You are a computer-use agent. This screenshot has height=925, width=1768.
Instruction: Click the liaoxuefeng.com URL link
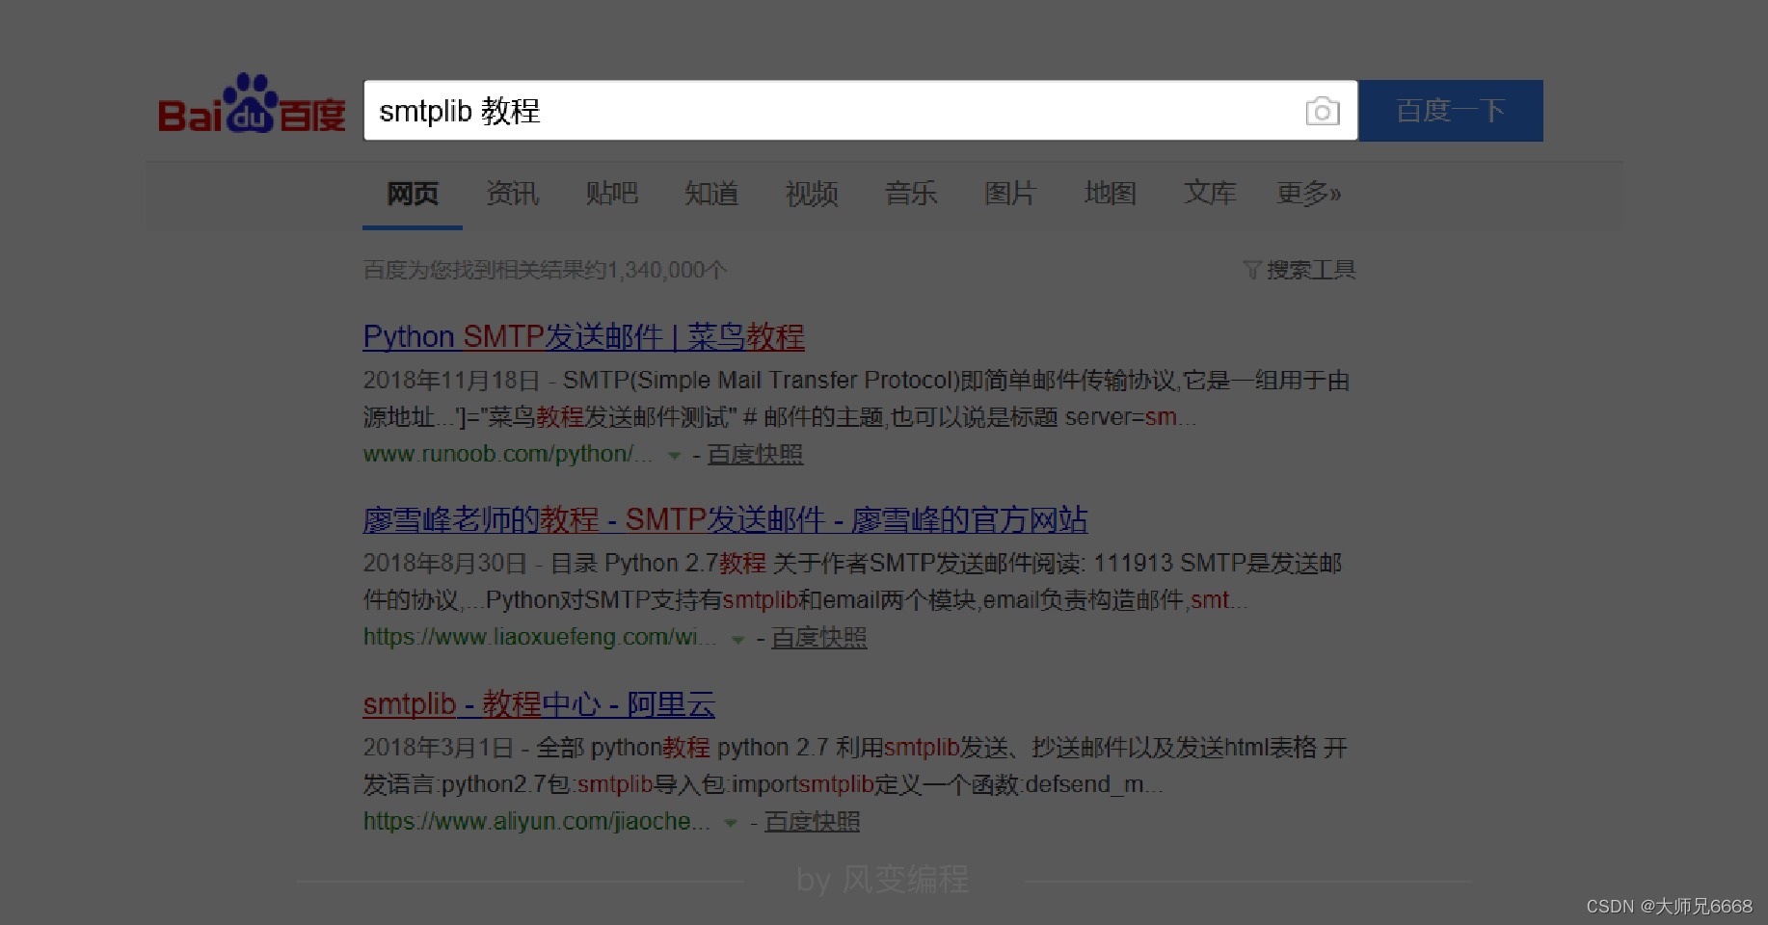click(540, 637)
